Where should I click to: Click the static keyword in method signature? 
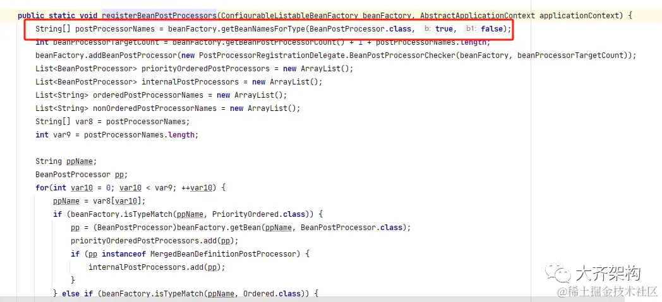(62, 16)
